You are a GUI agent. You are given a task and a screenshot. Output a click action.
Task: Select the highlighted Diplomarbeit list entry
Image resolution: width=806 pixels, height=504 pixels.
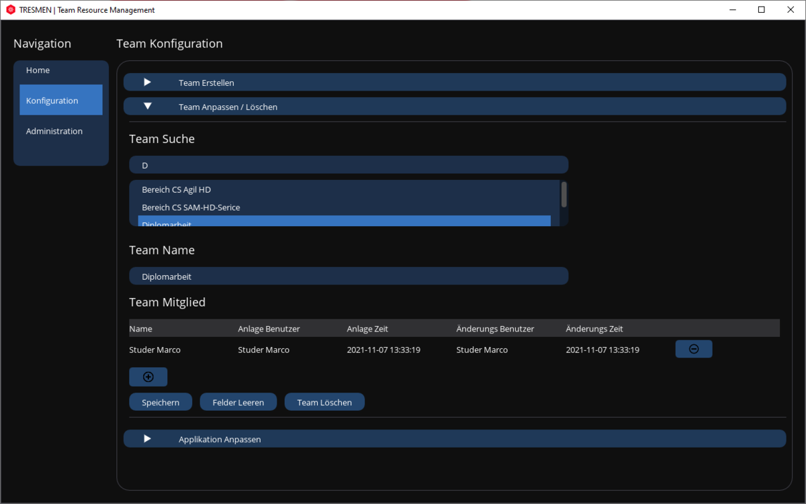click(x=344, y=221)
